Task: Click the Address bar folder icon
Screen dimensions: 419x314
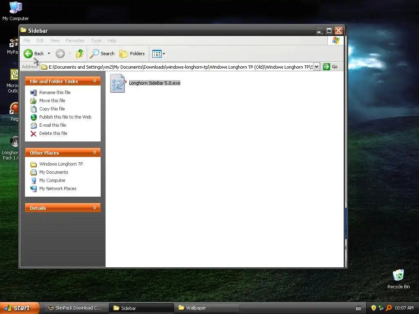Action: [x=44, y=67]
